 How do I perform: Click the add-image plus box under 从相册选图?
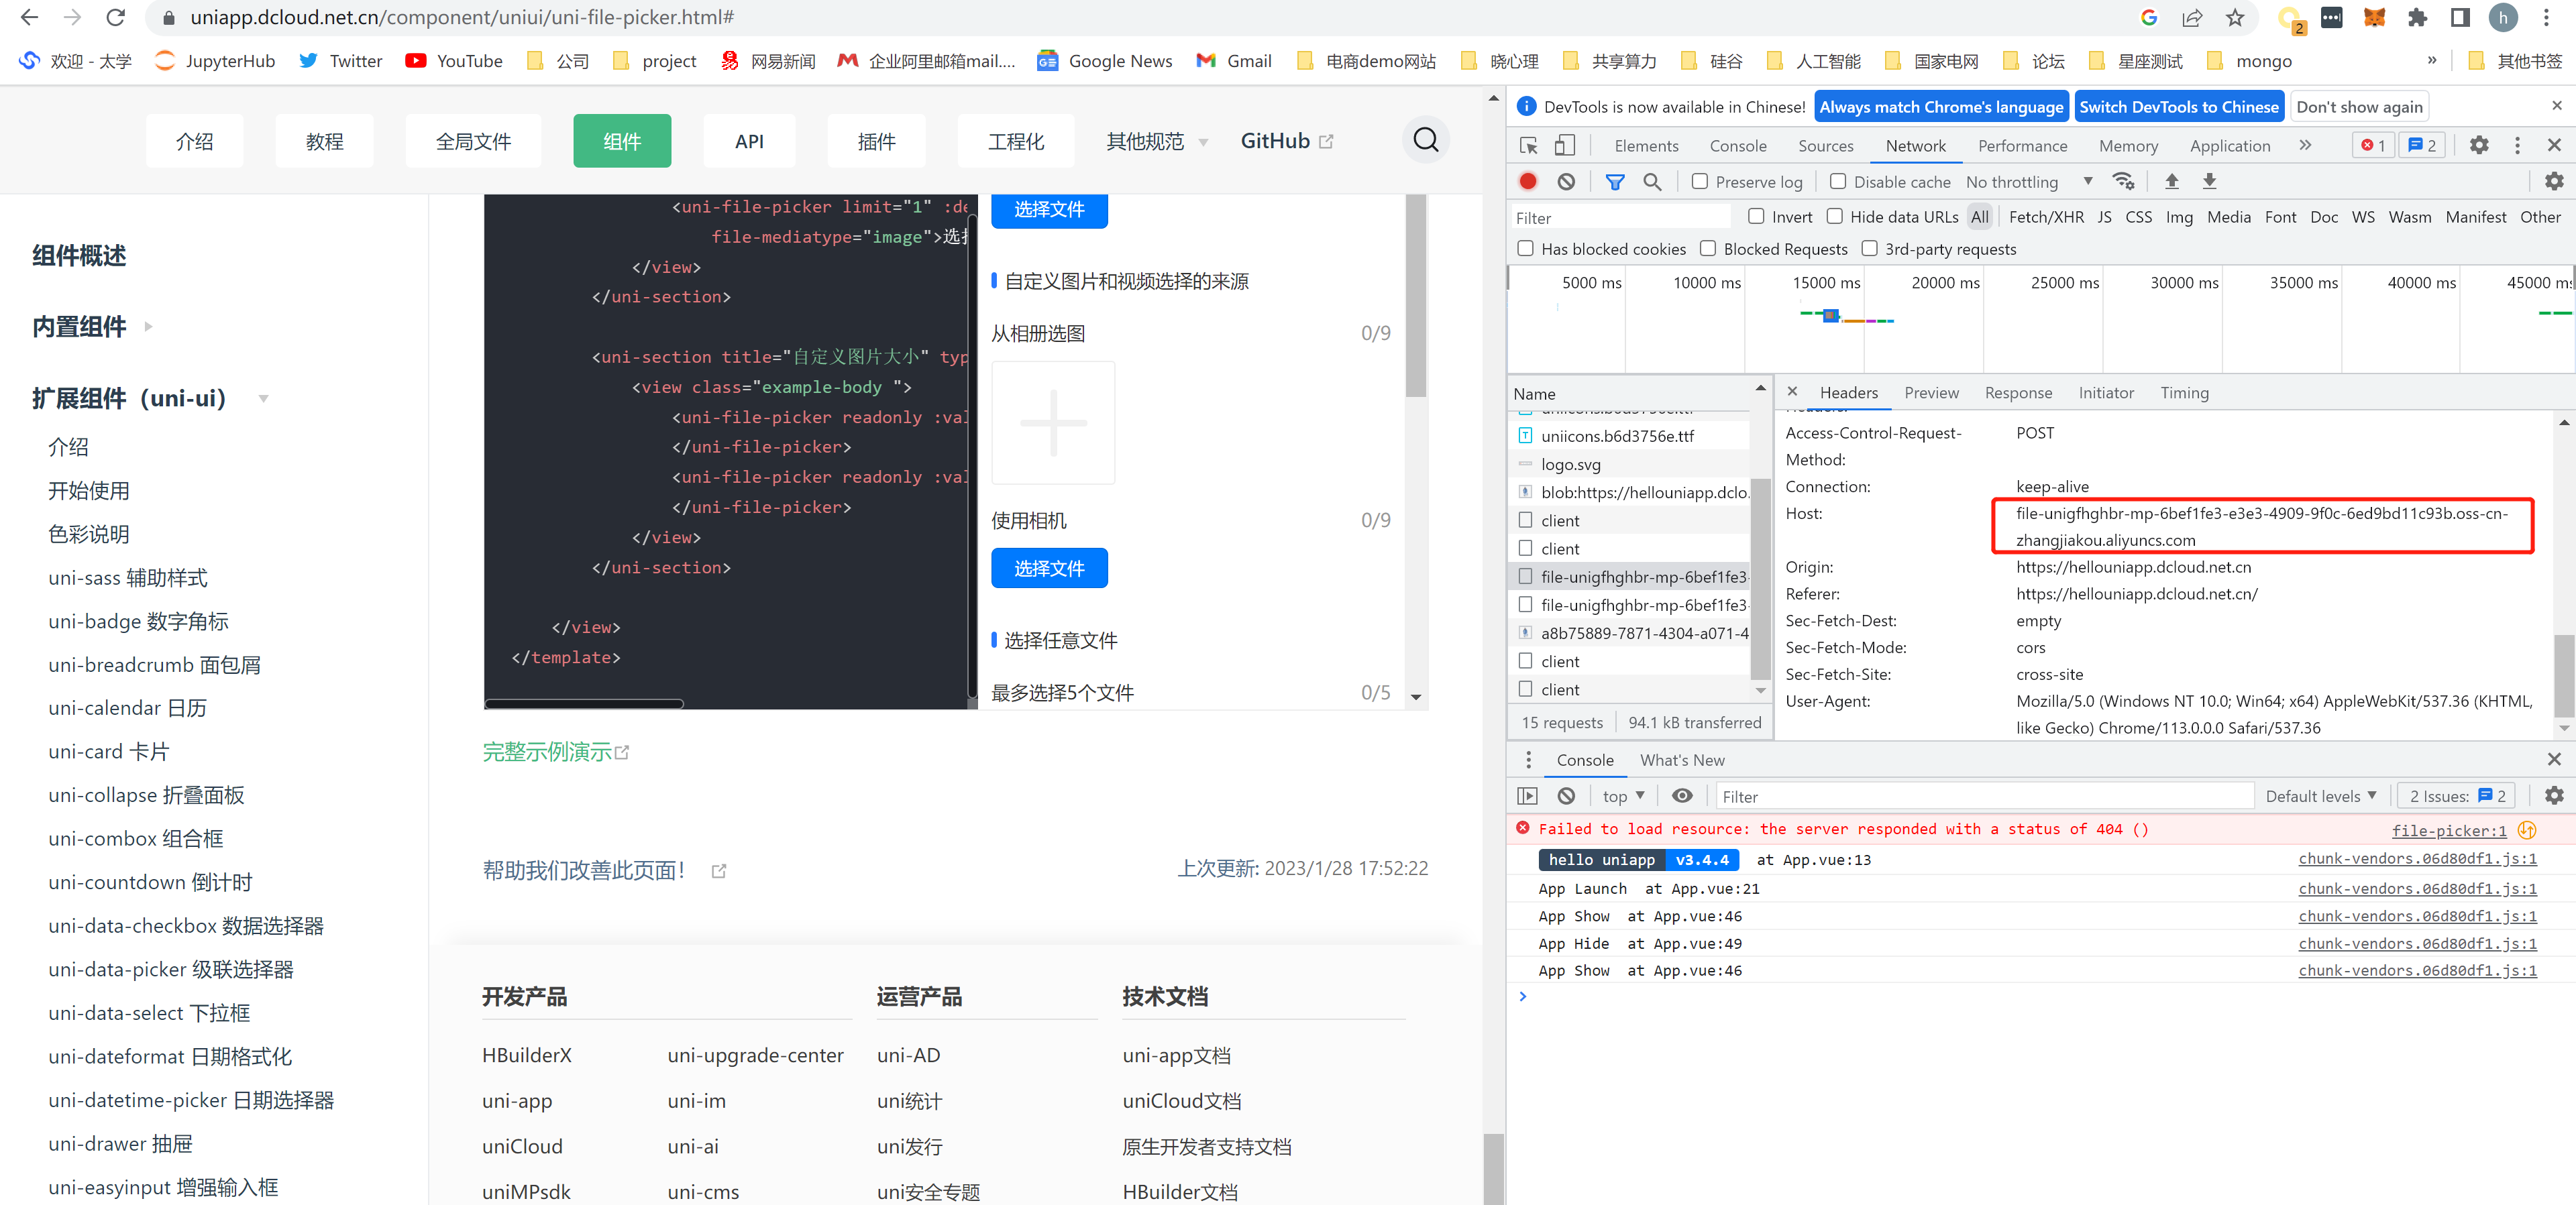[1053, 423]
